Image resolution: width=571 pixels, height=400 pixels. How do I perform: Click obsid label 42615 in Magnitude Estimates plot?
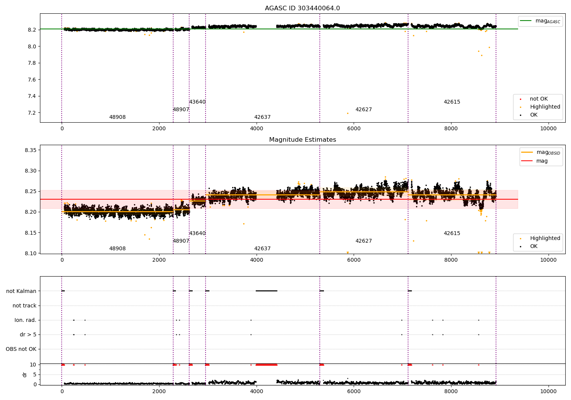(452, 234)
